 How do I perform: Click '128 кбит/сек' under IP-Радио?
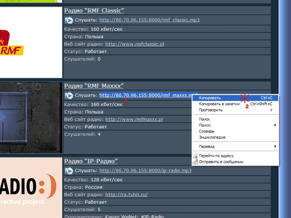tap(107, 180)
